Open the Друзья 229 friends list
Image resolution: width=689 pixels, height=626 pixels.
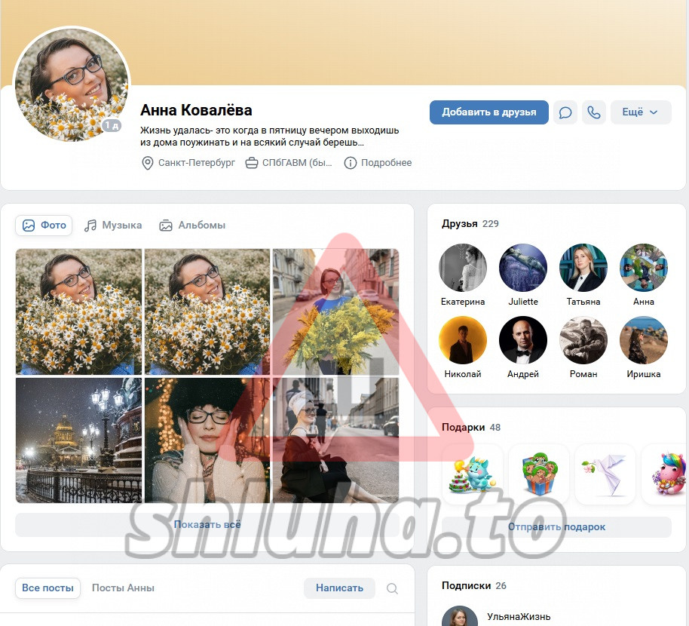click(470, 223)
